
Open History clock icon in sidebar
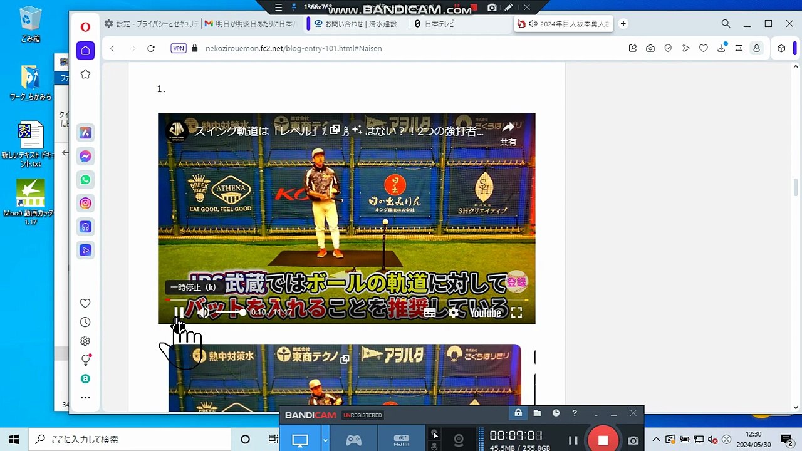pos(85,322)
